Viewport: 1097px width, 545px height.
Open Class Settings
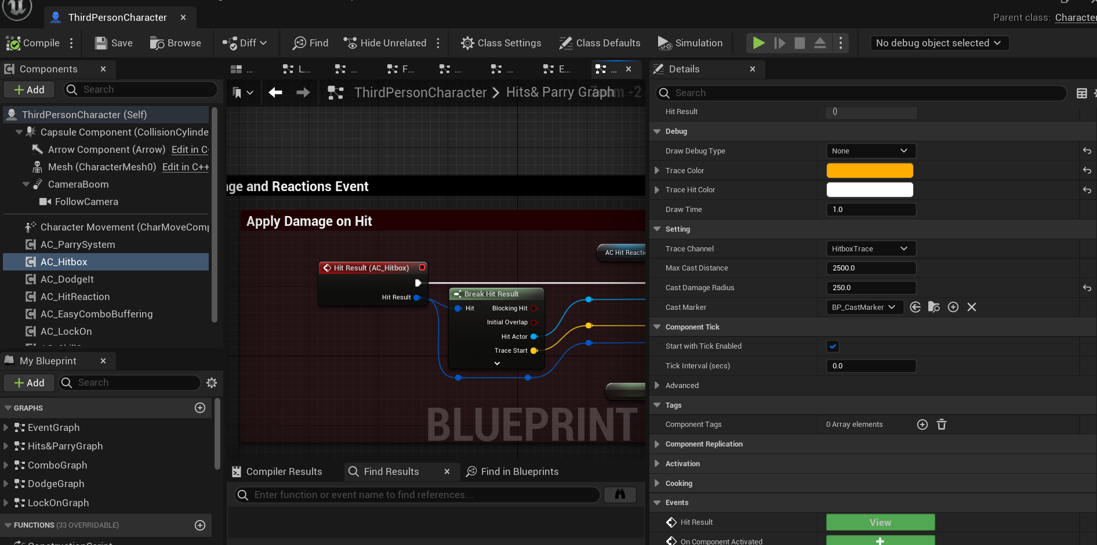tap(500, 42)
